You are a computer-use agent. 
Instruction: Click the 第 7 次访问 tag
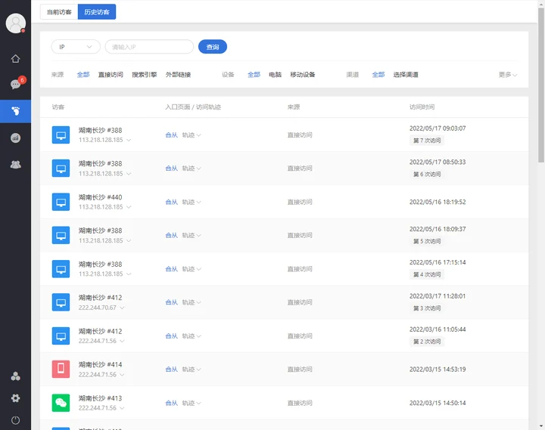click(x=426, y=141)
